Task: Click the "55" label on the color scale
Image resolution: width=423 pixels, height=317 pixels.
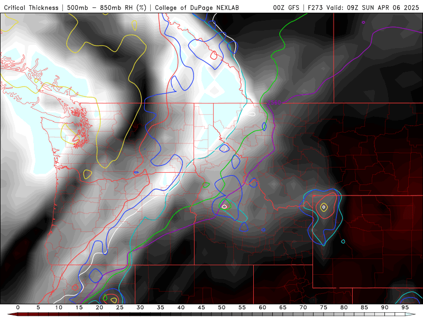Action: tap(242, 307)
